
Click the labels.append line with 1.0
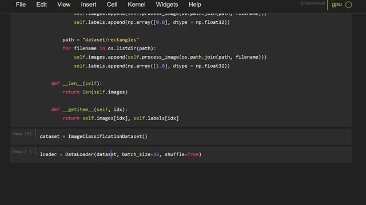(152, 66)
